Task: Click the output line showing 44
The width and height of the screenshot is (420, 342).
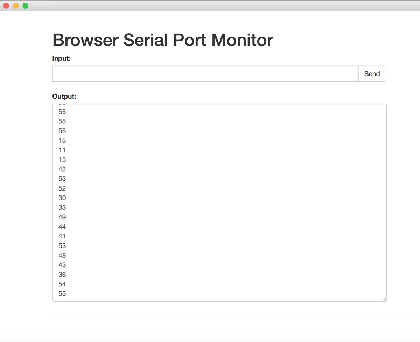Action: tap(62, 227)
